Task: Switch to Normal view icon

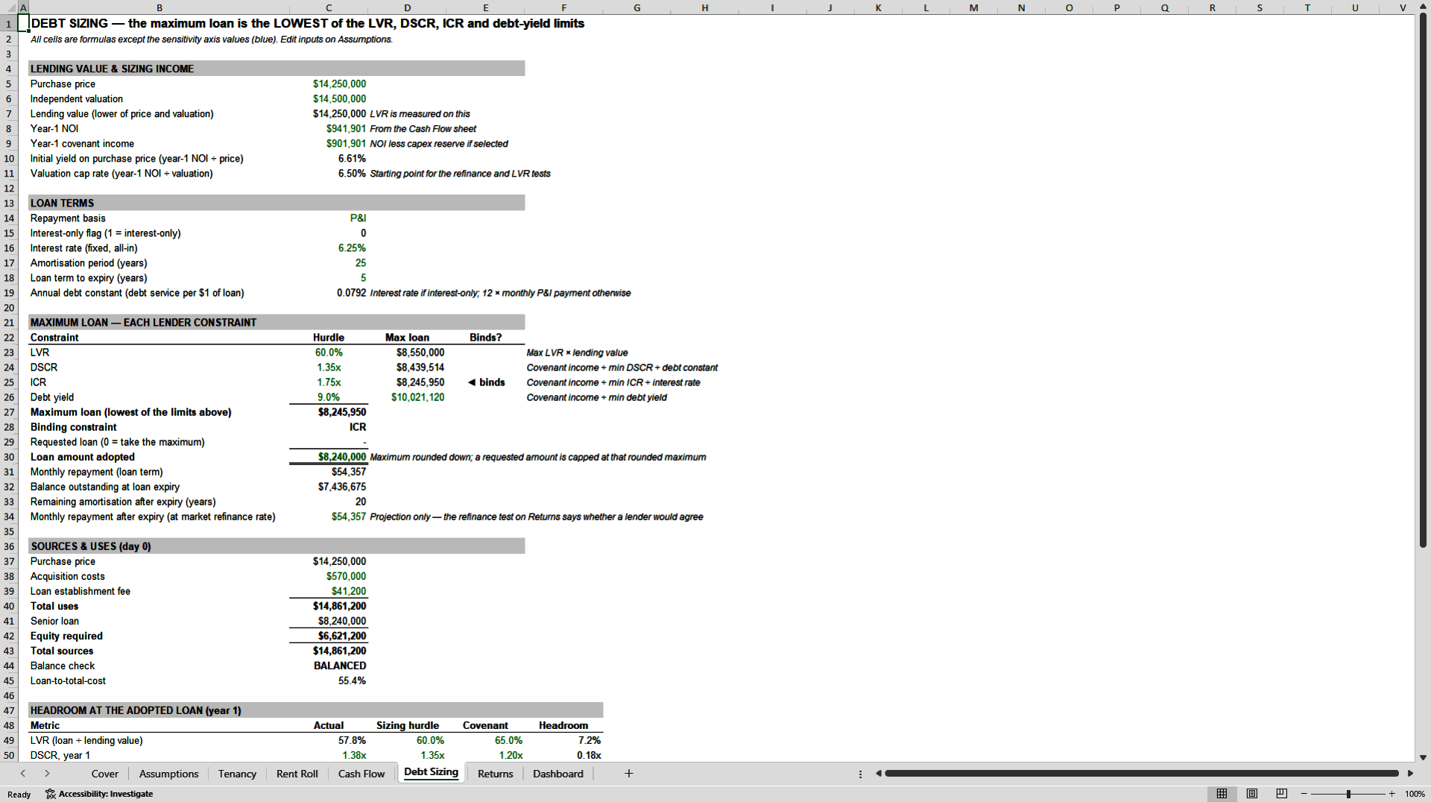Action: [x=1222, y=794]
